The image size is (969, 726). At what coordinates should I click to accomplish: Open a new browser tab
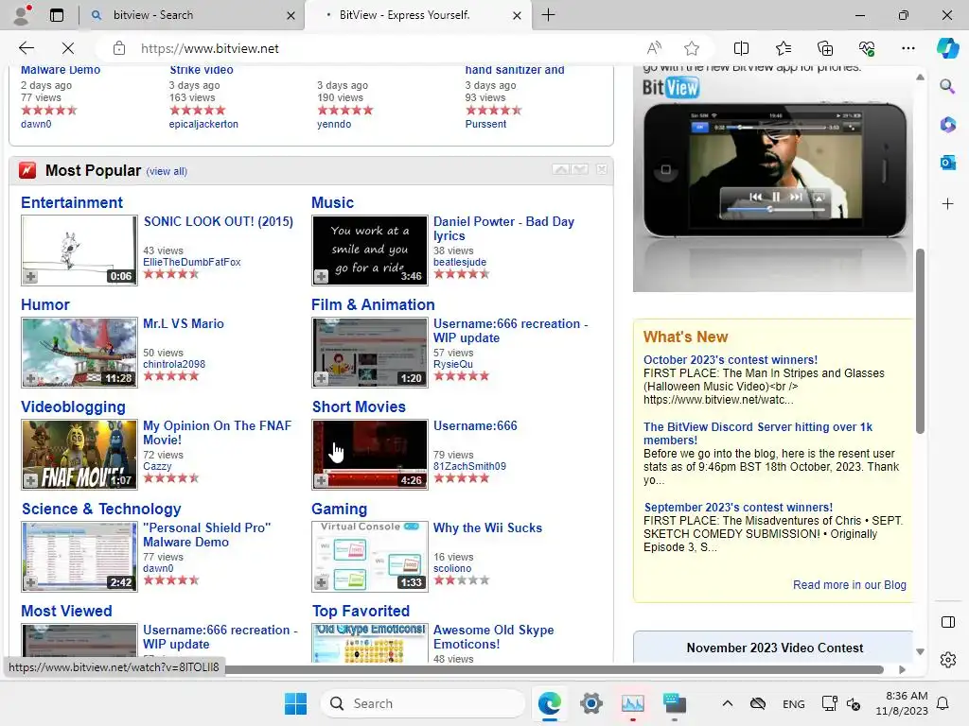(548, 15)
